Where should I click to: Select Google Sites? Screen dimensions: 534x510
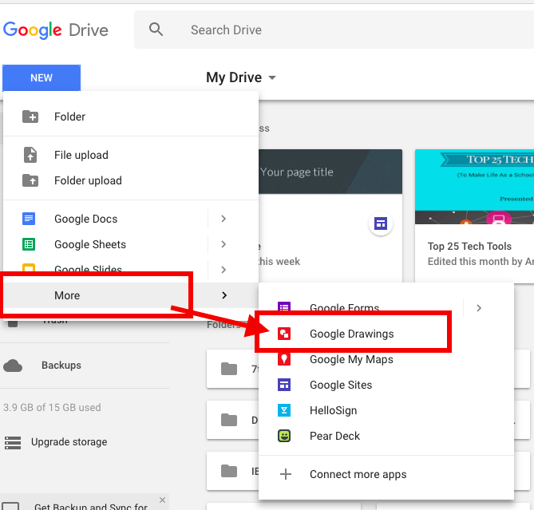tap(386, 385)
